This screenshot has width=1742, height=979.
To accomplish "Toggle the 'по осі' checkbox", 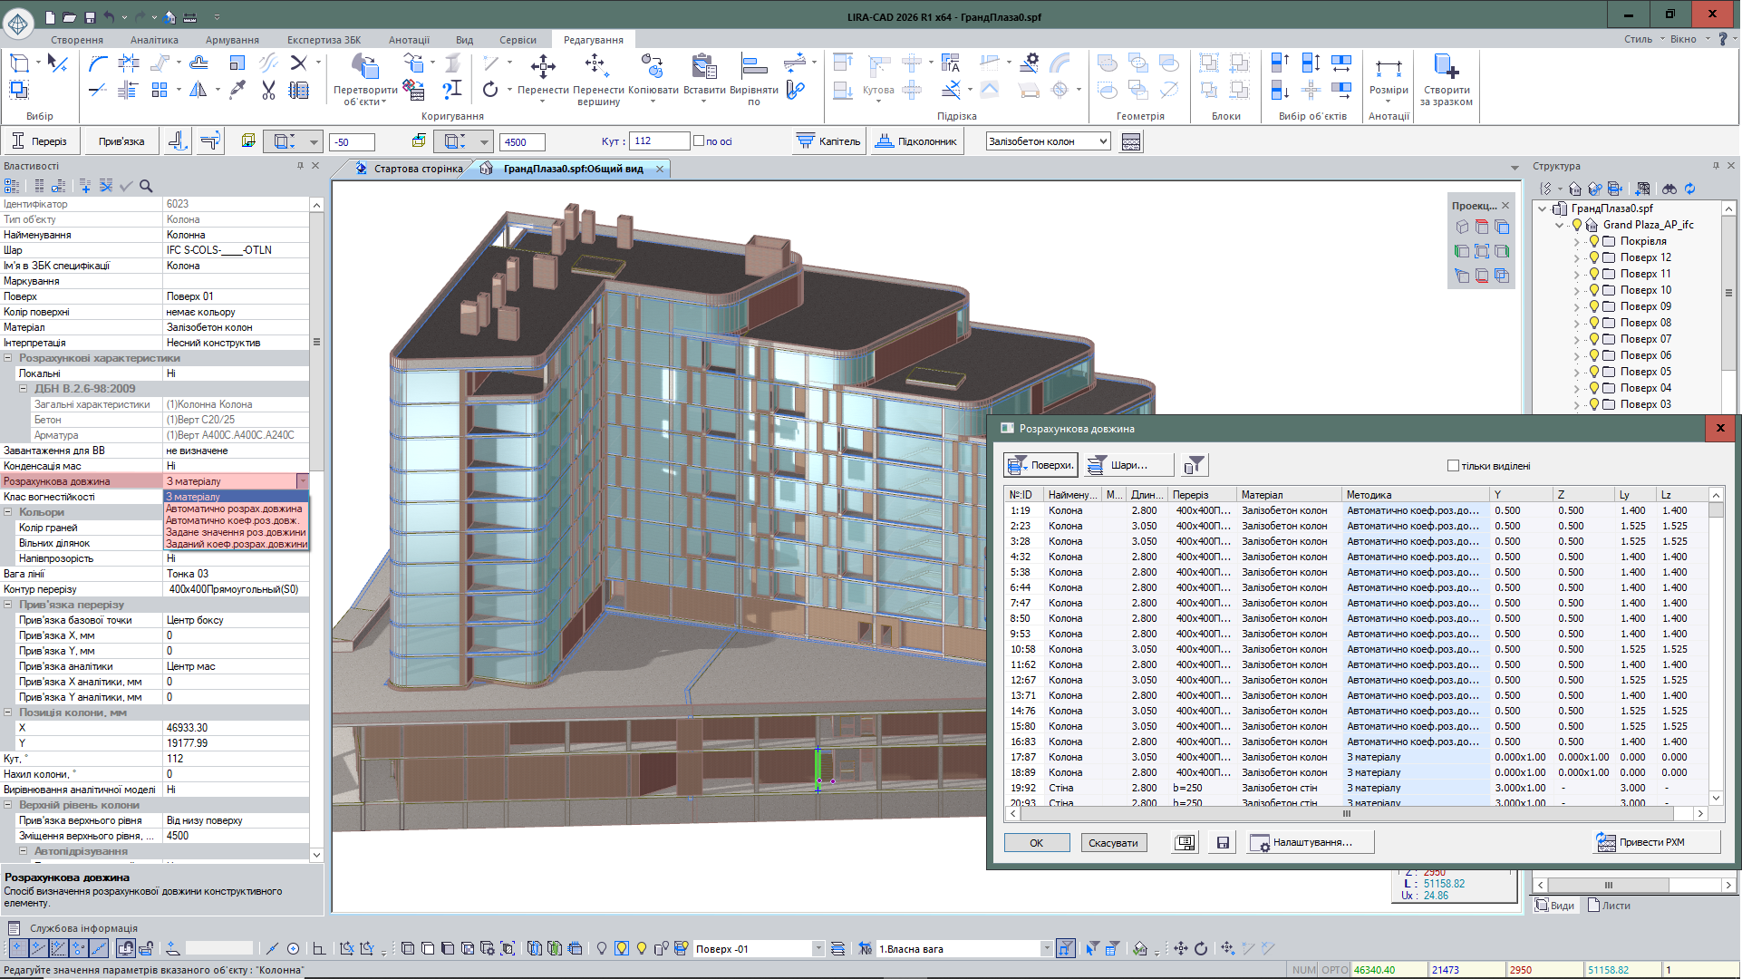I will click(699, 141).
